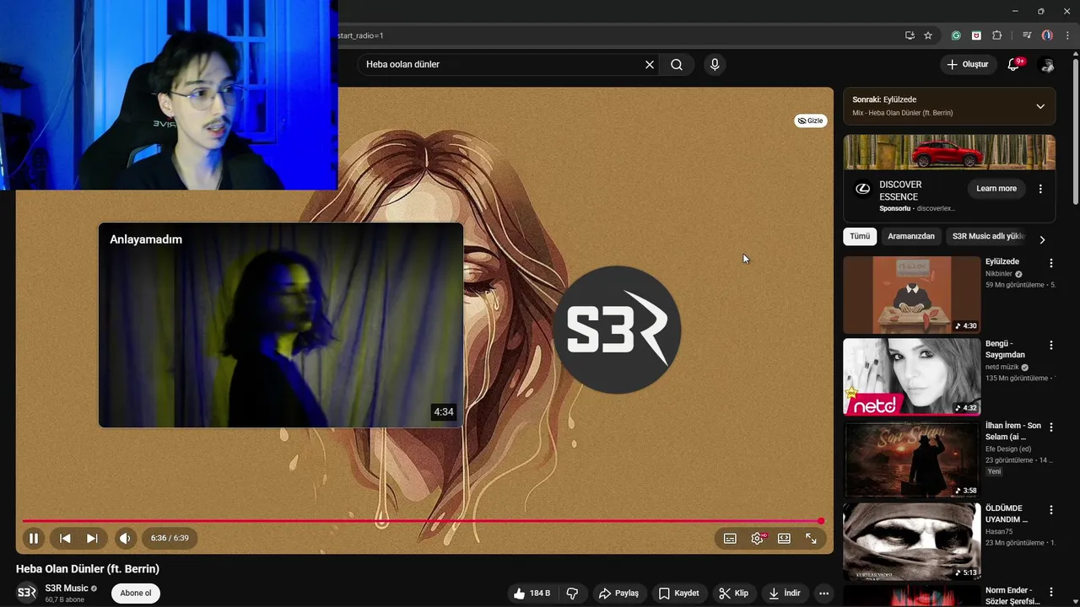This screenshot has width=1080, height=607.
Task: Click the netd müzik channel name
Action: pos(1002,368)
